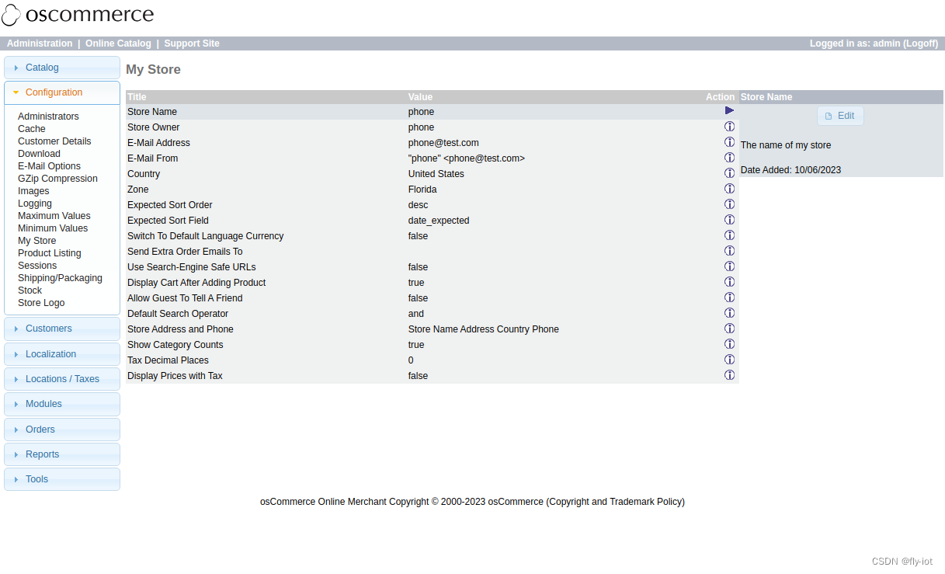945x574 pixels.
Task: Collapse the Configuration sidebar section
Action: [62, 92]
